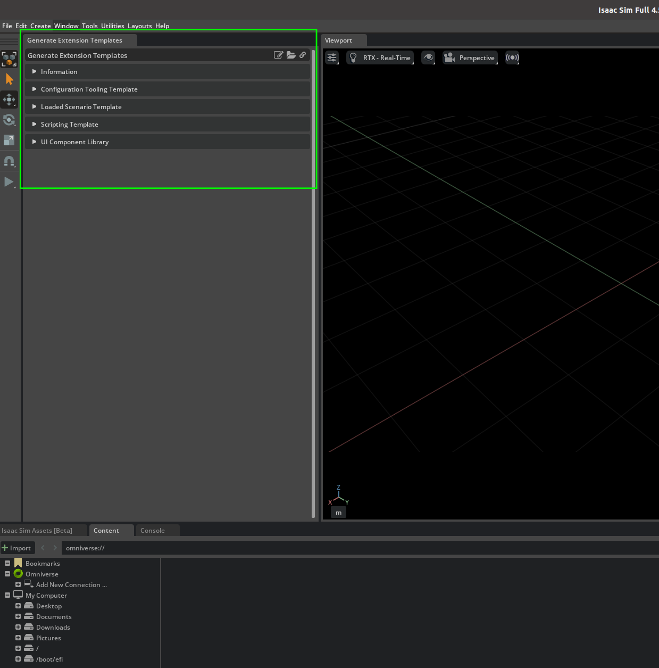Expand the /boot/efi drive node
The image size is (659, 668).
point(18,659)
